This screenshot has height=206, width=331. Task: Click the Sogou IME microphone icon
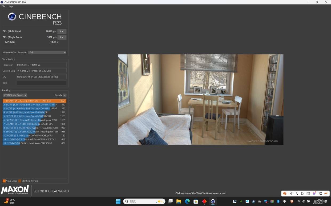click(x=302, y=194)
